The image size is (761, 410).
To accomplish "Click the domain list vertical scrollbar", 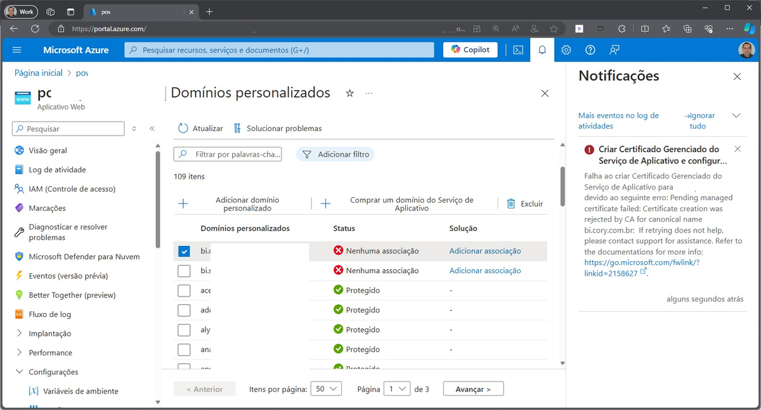I will (x=562, y=184).
